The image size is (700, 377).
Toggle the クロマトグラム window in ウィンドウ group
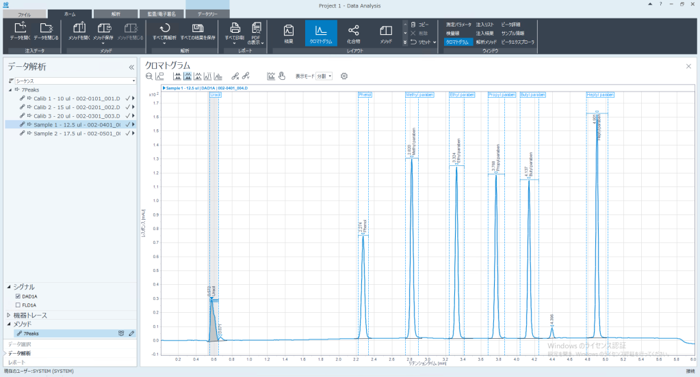coord(458,42)
